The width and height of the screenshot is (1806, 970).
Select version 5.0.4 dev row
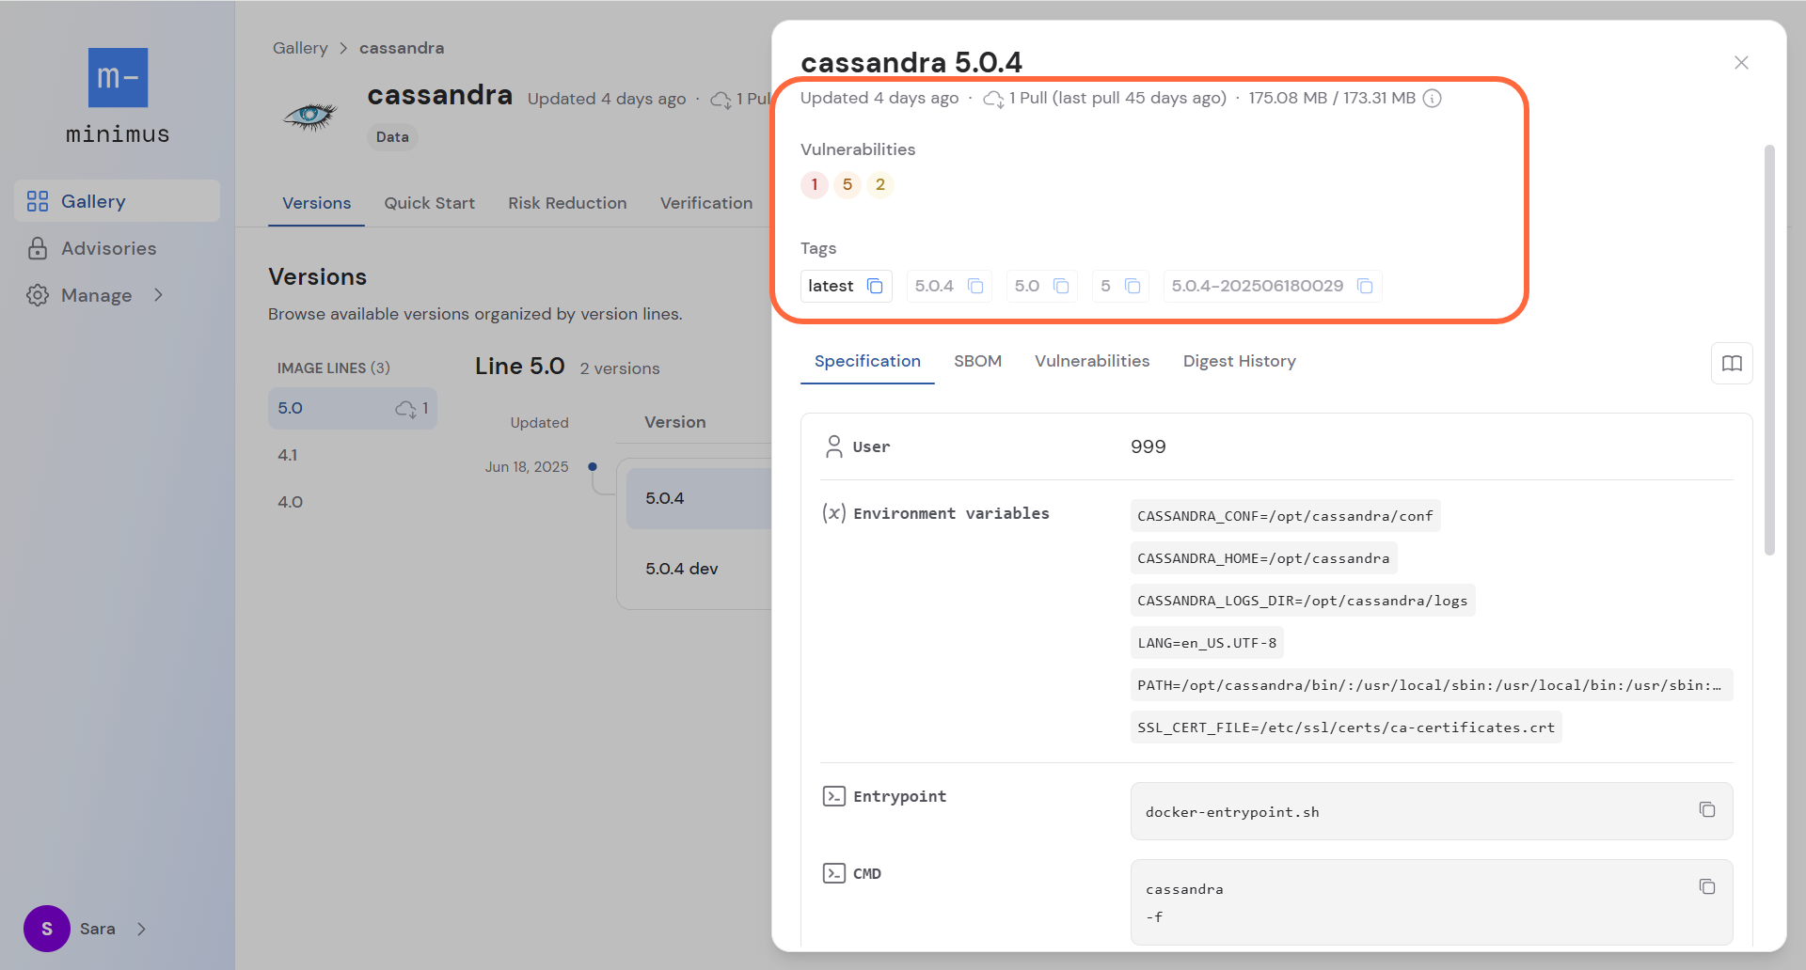point(699,569)
